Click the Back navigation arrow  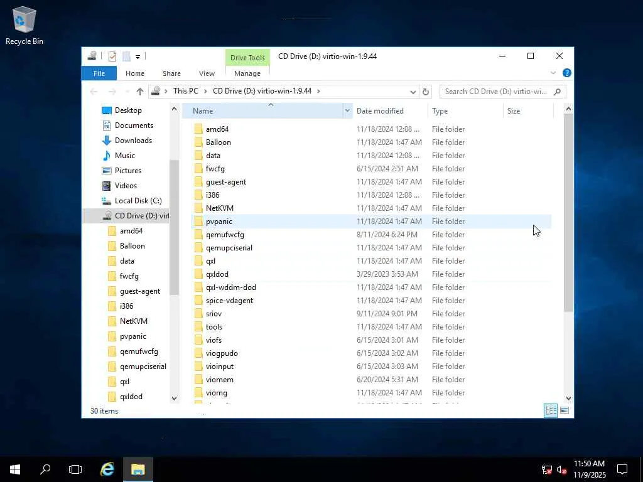(94, 92)
